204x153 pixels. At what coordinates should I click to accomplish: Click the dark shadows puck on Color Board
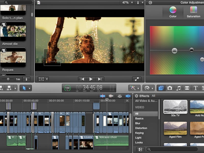[x=192, y=50]
